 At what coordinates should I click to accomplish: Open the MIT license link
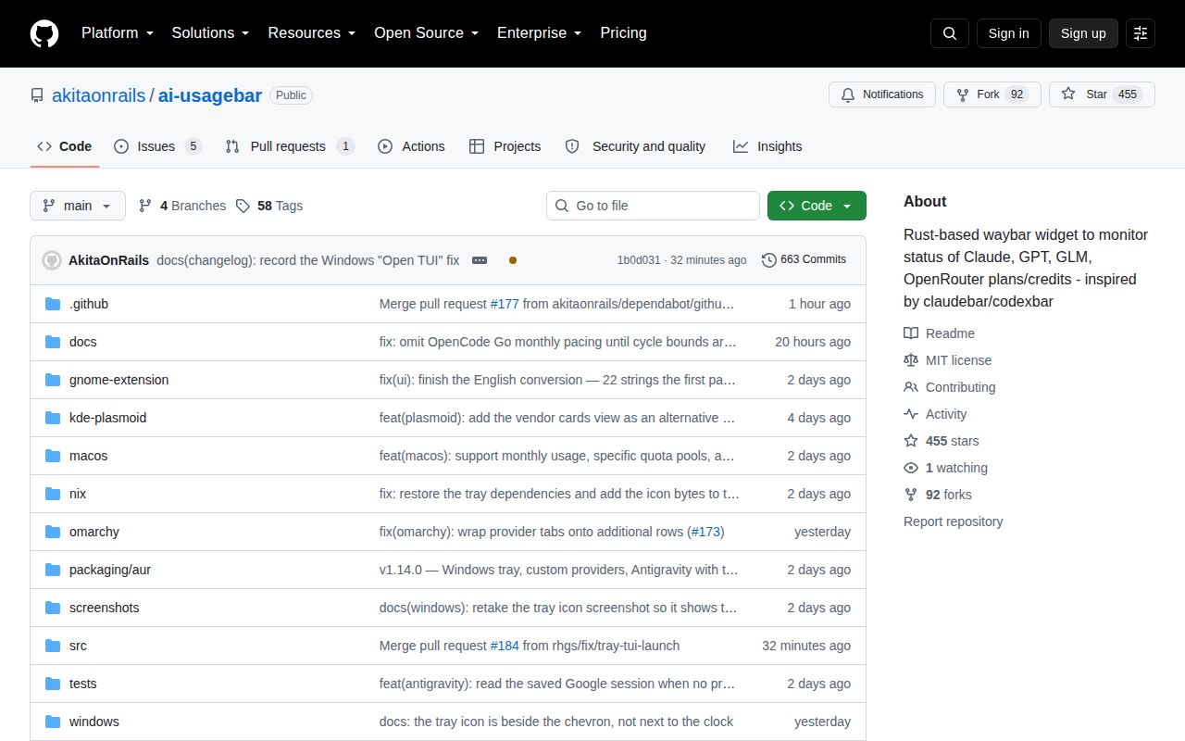coord(948,360)
